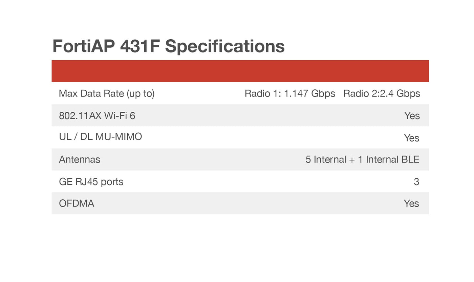Click the Yes value for UL / DL MU-MIMO
The image size is (474, 282).
tap(412, 138)
